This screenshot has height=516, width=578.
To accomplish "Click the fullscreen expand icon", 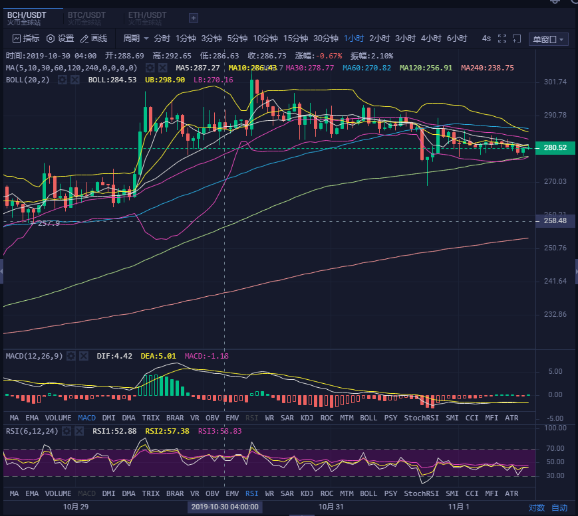I will tap(502, 39).
